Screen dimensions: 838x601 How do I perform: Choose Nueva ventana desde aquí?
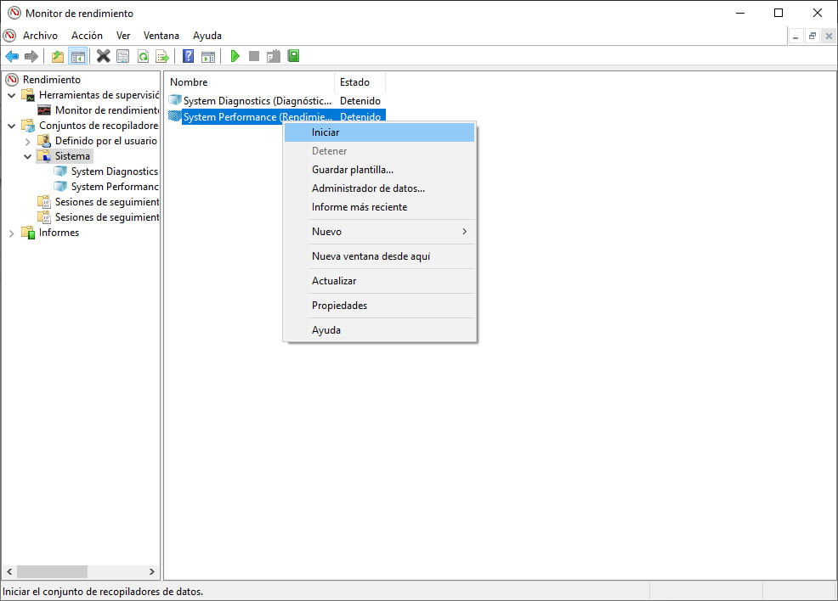(379, 256)
